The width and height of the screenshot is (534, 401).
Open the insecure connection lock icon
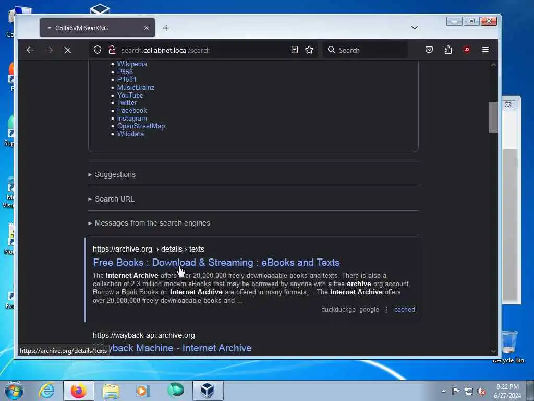pos(112,50)
